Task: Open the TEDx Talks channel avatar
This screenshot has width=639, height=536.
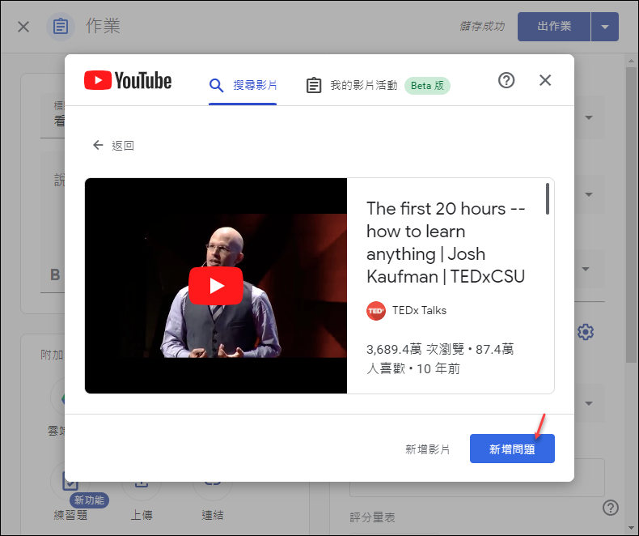Action: [376, 311]
